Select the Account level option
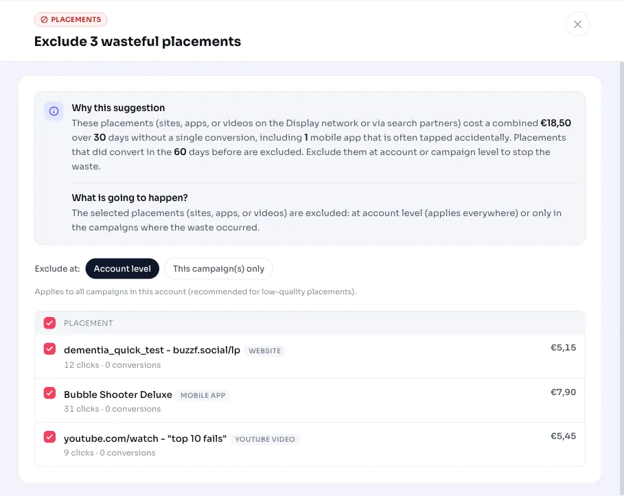Viewport: 624px width, 496px height. tap(122, 268)
